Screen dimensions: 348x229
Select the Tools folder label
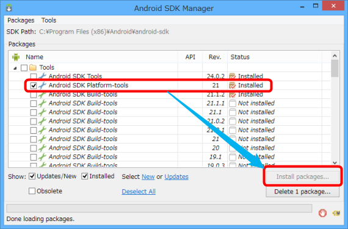[x=46, y=67]
